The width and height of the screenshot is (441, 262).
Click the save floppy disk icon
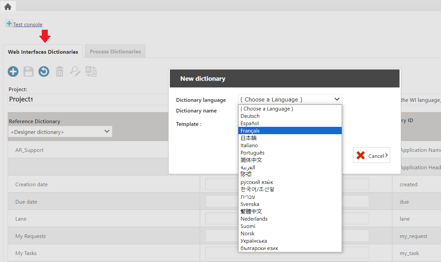coord(28,71)
